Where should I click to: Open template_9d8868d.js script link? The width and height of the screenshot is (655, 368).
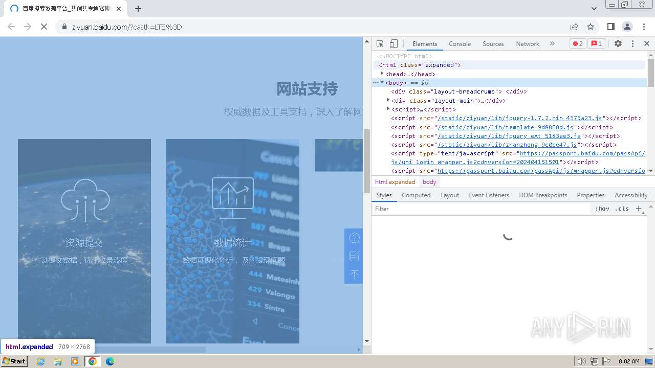[x=507, y=127]
